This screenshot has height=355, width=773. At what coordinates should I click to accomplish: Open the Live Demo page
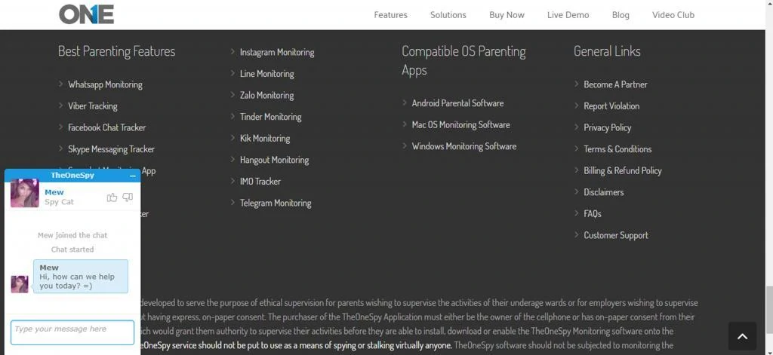(x=568, y=15)
